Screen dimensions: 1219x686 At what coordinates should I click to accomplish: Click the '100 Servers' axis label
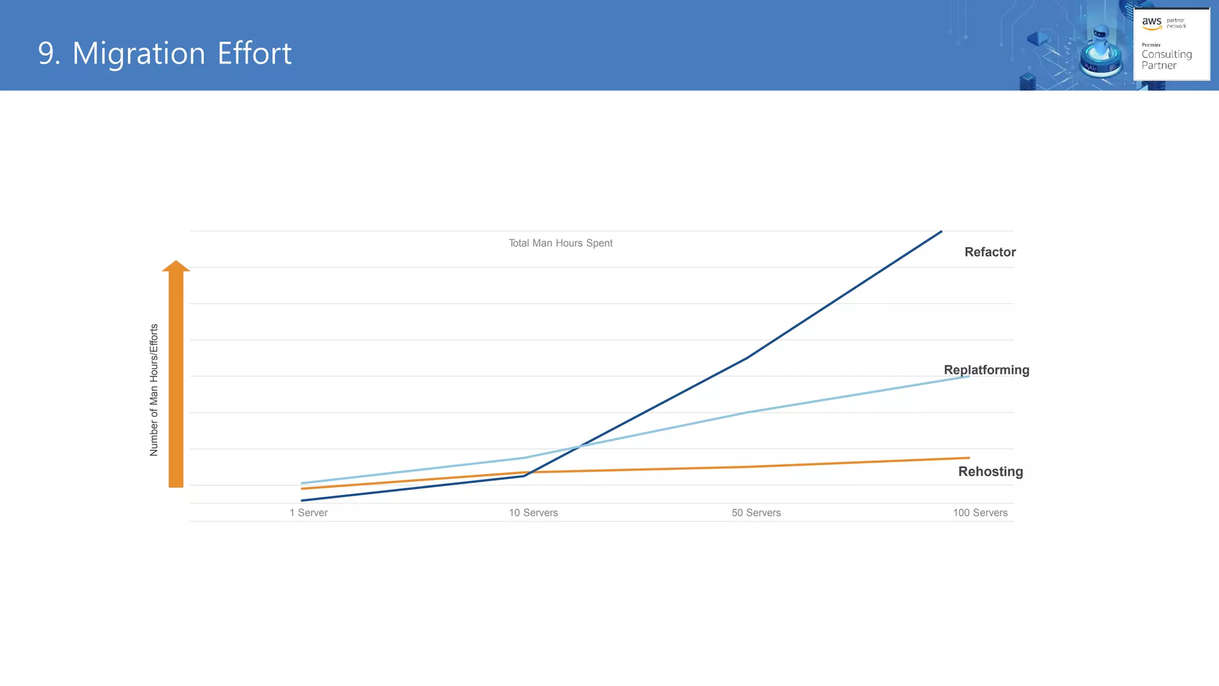[x=980, y=513]
